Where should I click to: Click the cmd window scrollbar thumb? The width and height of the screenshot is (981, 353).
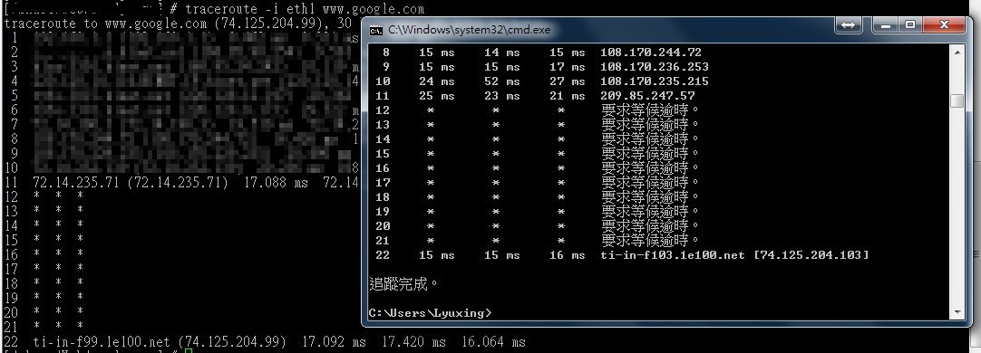pos(957,101)
